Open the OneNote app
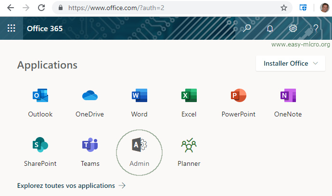This screenshot has width=332, height=196. coord(288,103)
